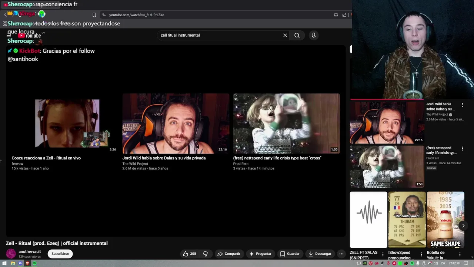Open sidebar Jordi Wild video thumbnail

click(387, 122)
